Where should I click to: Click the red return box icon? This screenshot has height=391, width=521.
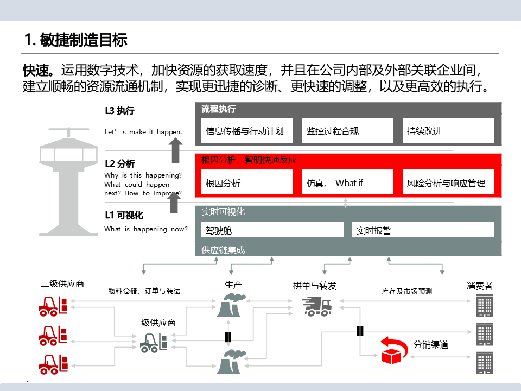(x=394, y=350)
